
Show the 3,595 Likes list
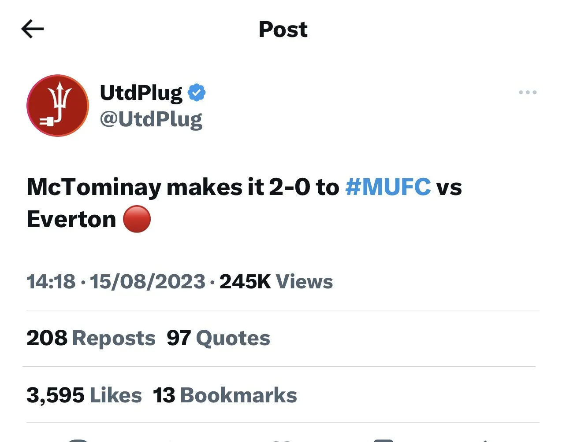[x=84, y=395]
